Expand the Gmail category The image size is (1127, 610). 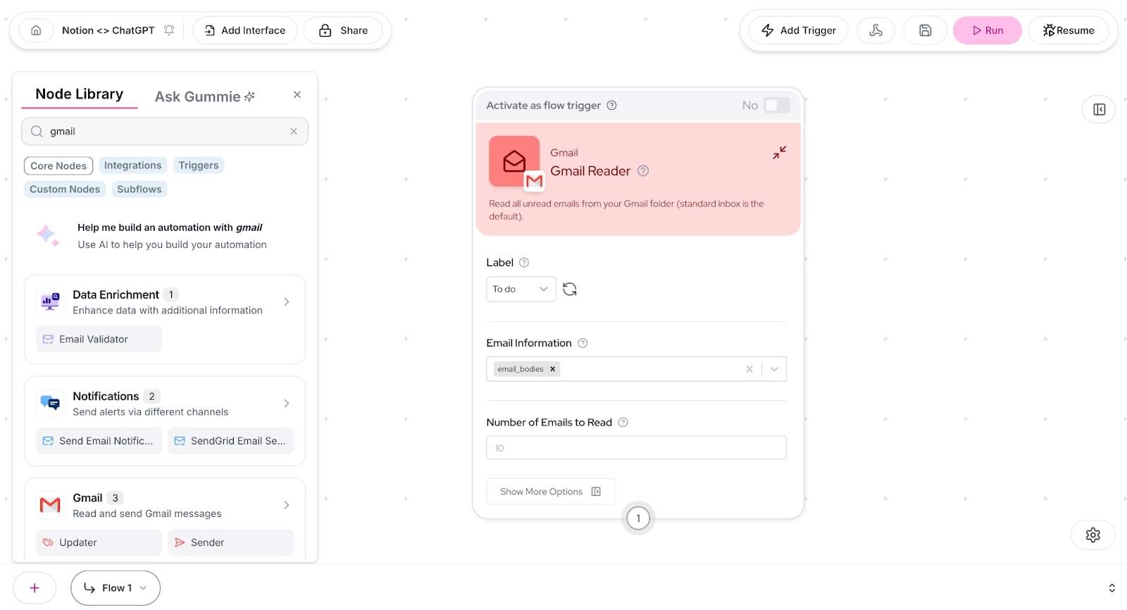(287, 504)
